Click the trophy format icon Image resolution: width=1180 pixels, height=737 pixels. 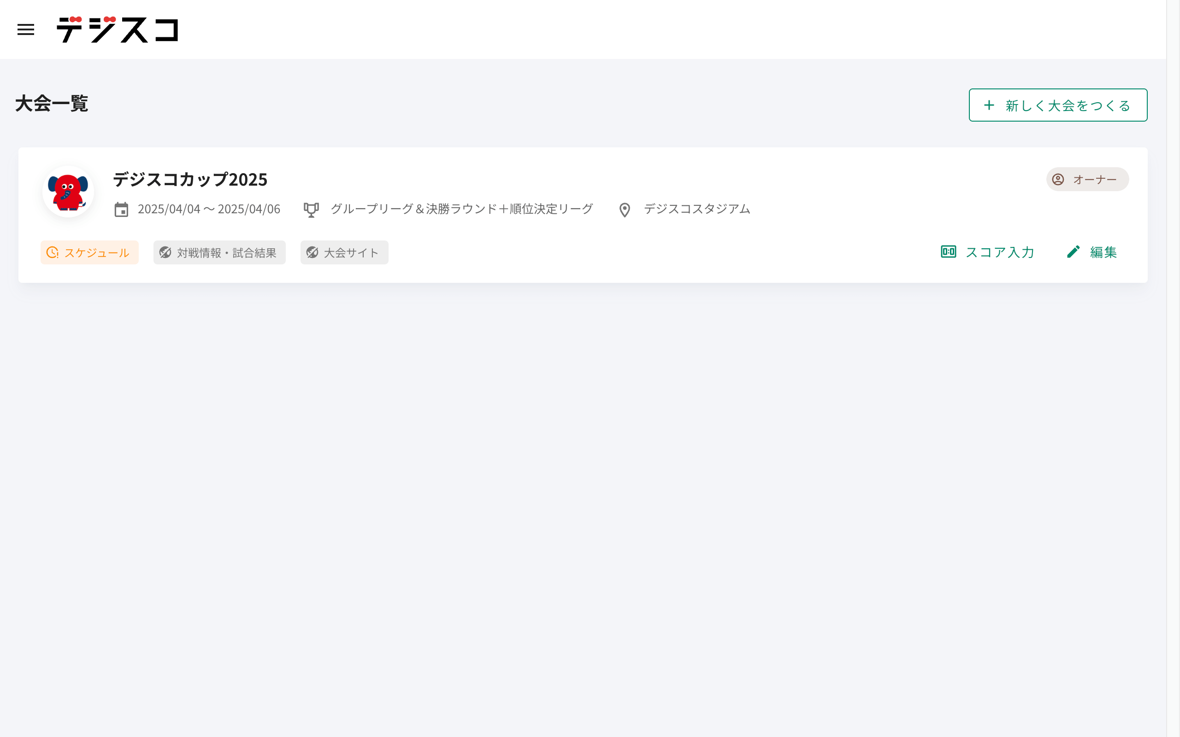click(x=311, y=210)
